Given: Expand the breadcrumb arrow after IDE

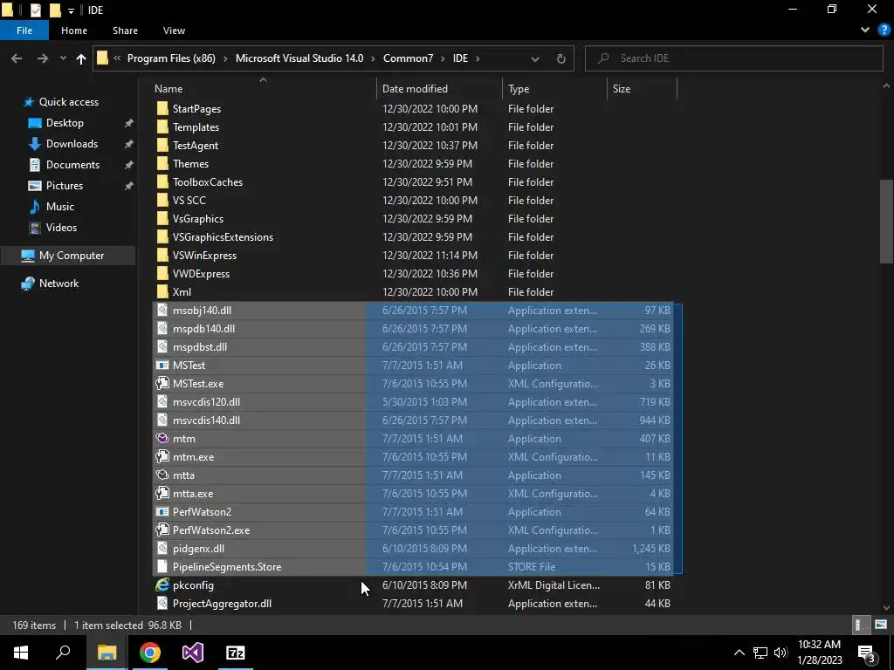Looking at the screenshot, I should click(x=478, y=58).
